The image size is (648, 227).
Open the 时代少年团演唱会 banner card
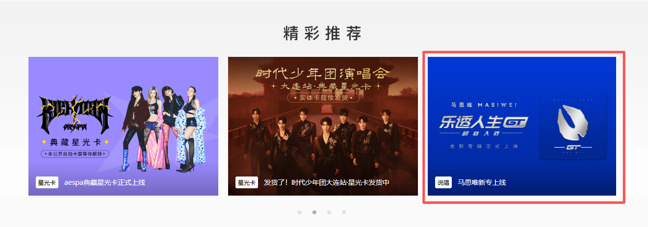tap(323, 126)
